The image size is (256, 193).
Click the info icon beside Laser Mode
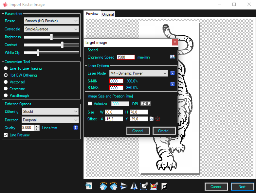[173, 73]
